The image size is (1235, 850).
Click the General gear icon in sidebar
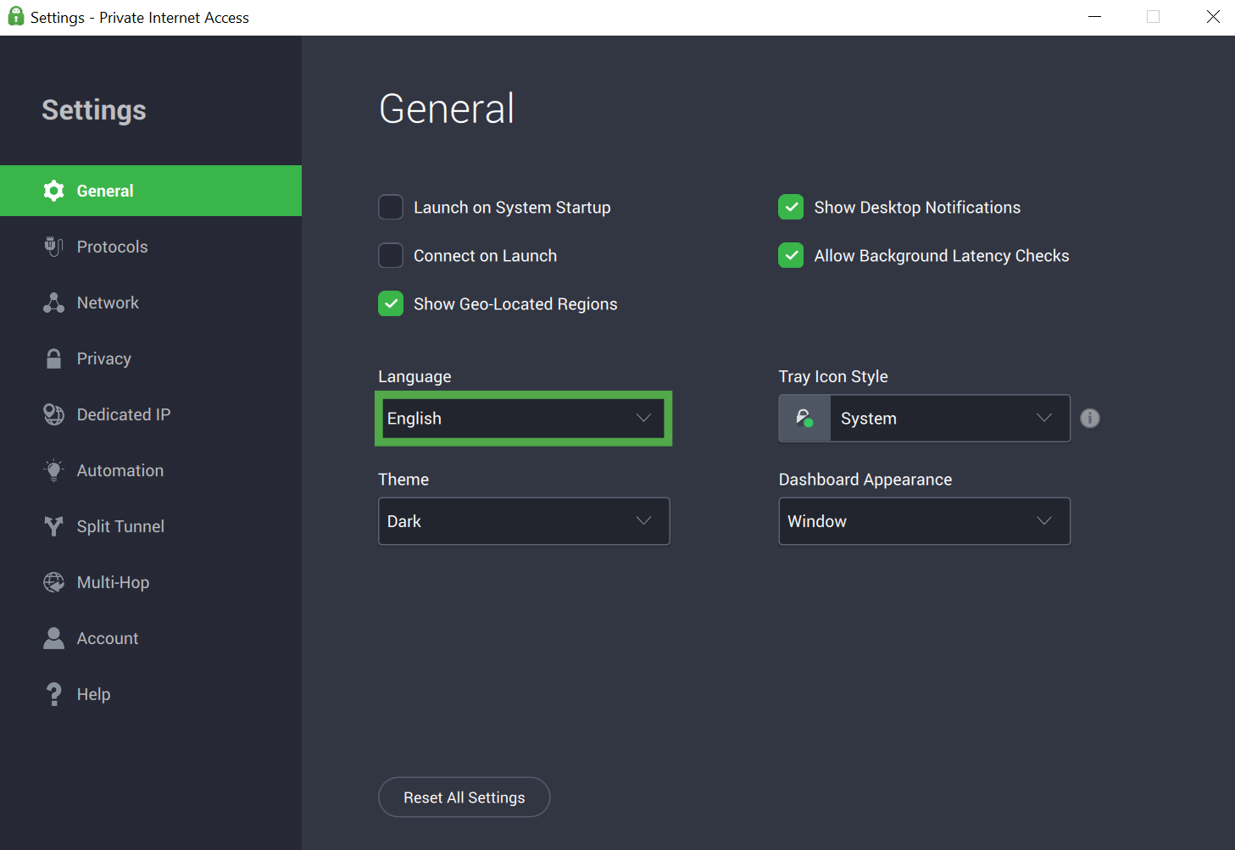(x=53, y=191)
